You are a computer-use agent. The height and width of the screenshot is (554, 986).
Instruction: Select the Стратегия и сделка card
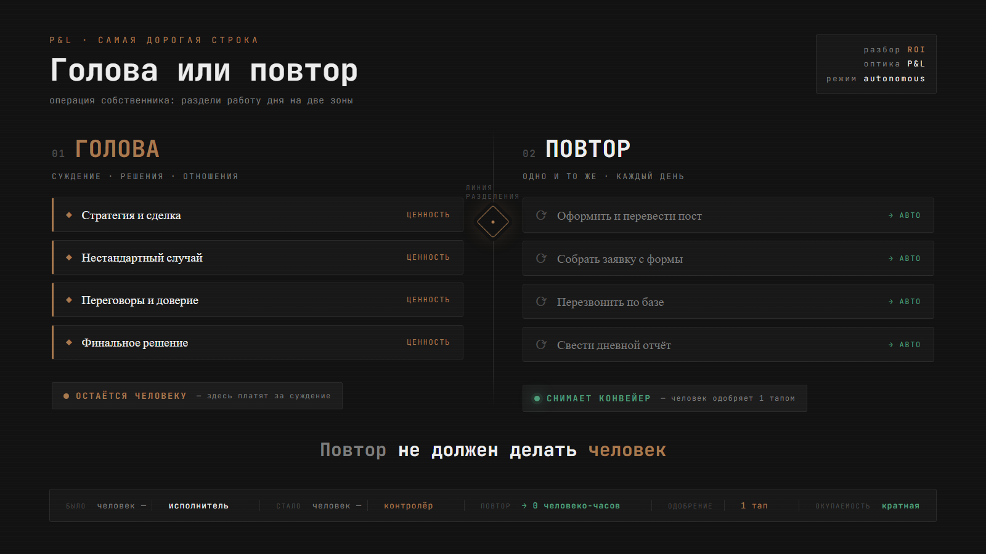pos(258,215)
